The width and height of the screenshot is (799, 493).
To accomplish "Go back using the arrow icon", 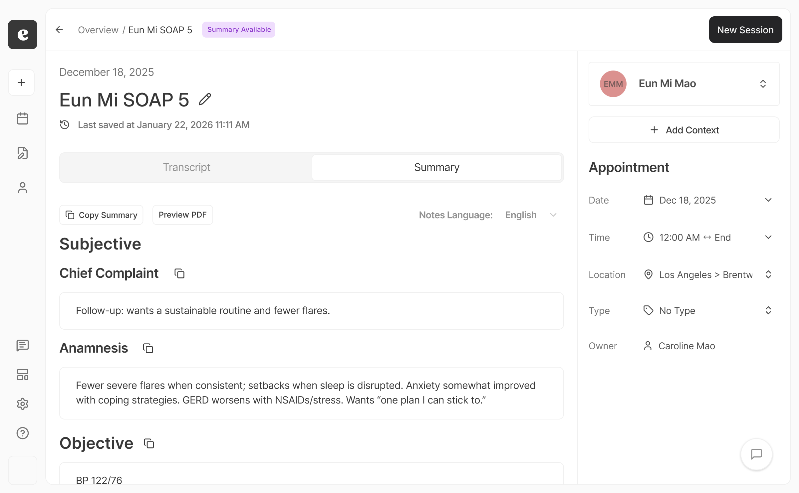I will (59, 30).
